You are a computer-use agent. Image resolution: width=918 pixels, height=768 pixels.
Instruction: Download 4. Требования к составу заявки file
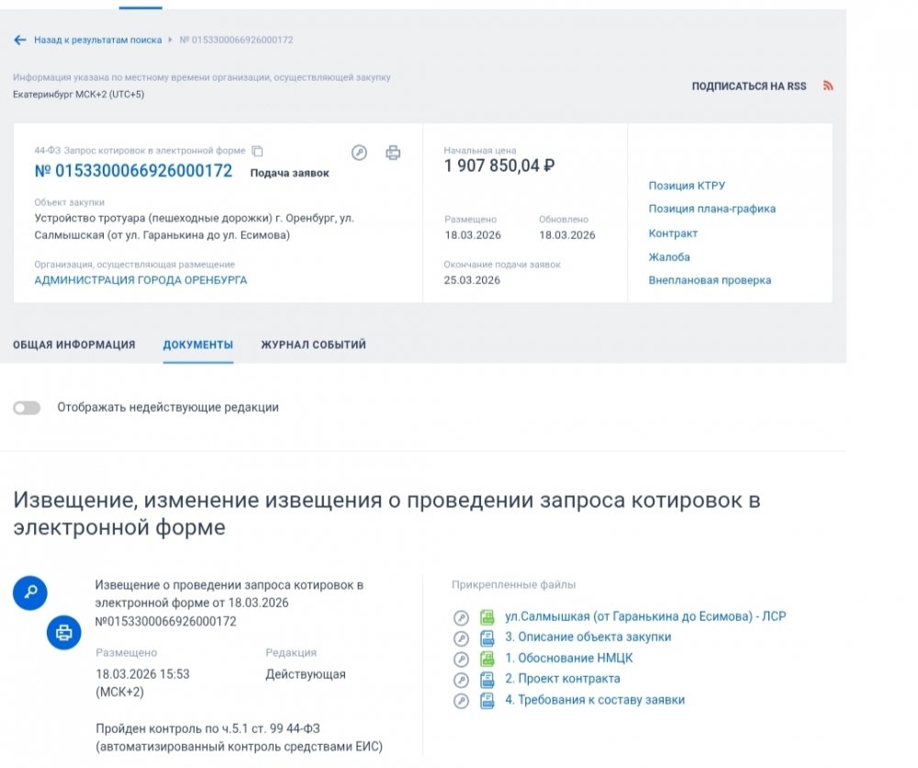(x=595, y=701)
